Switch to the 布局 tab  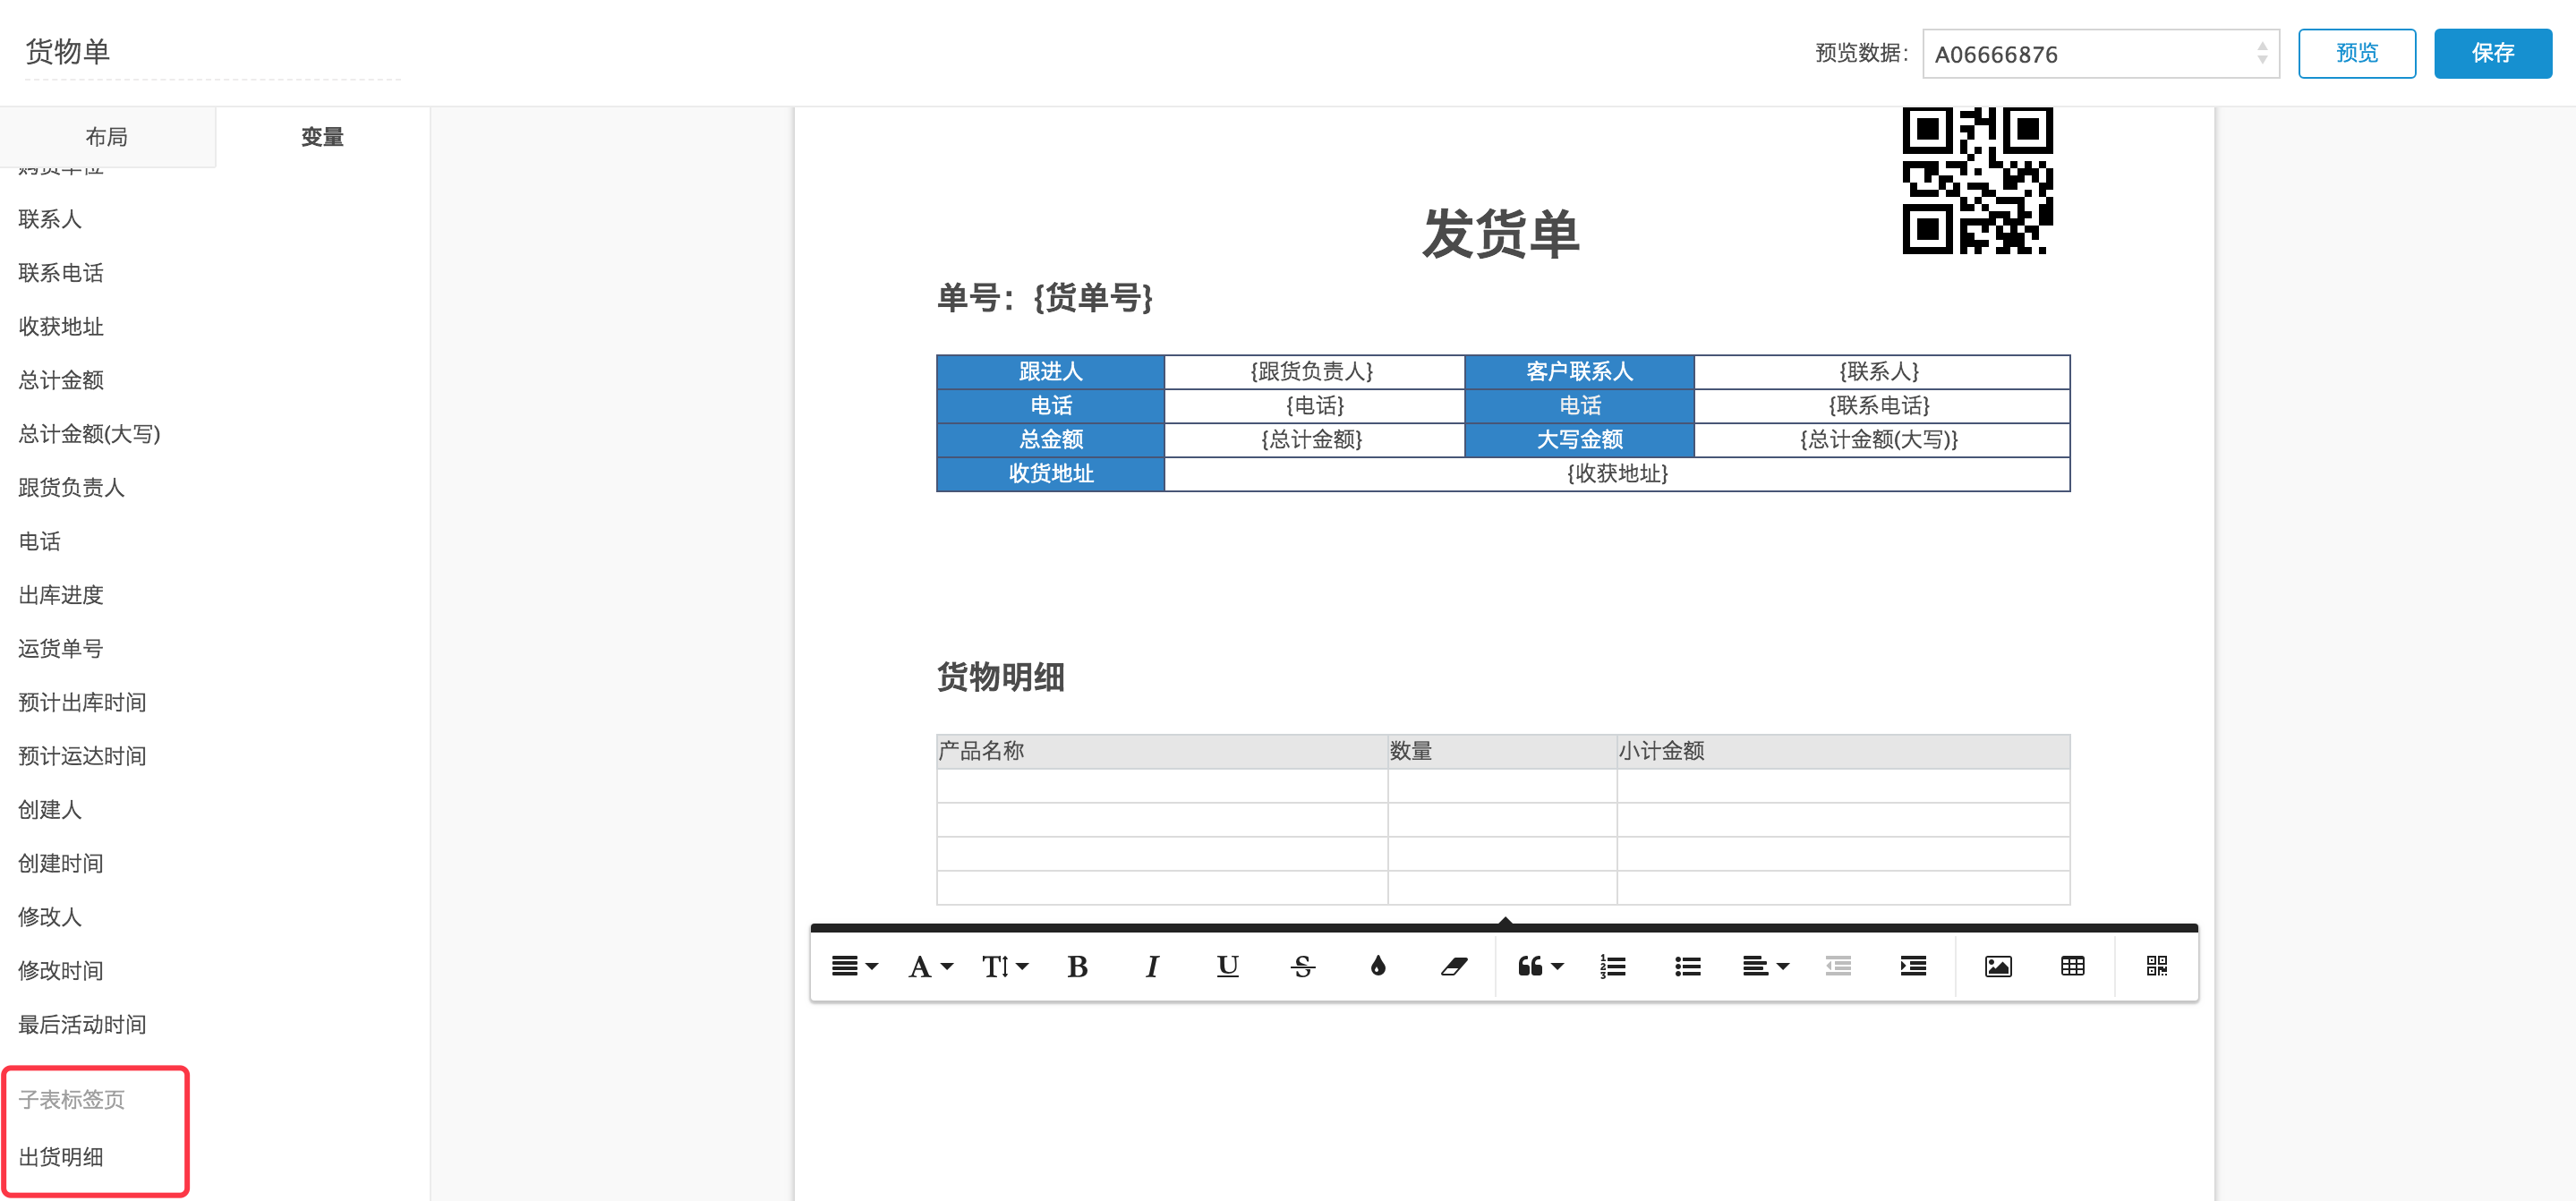[107, 137]
